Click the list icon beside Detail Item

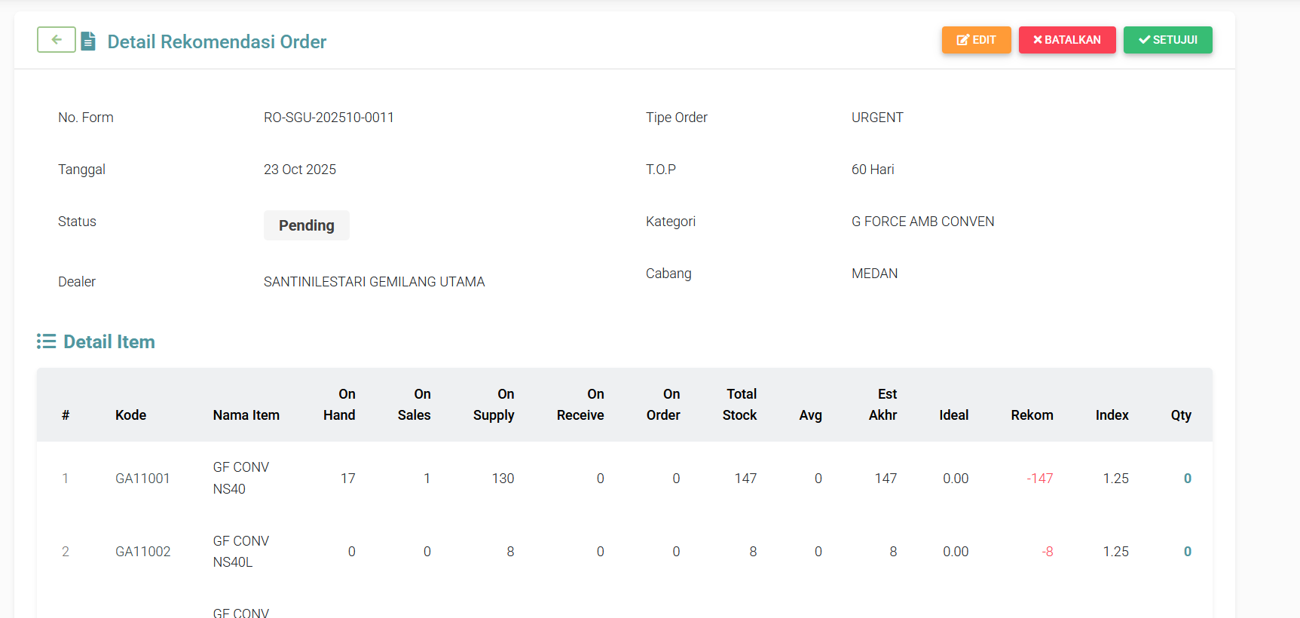tap(46, 341)
